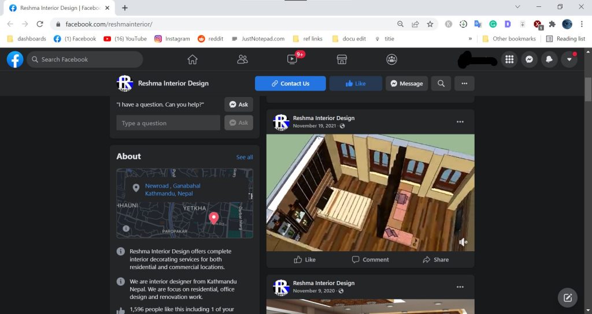Image resolution: width=592 pixels, height=314 pixels.
Task: Open options for the November 19 post
Action: (460, 122)
